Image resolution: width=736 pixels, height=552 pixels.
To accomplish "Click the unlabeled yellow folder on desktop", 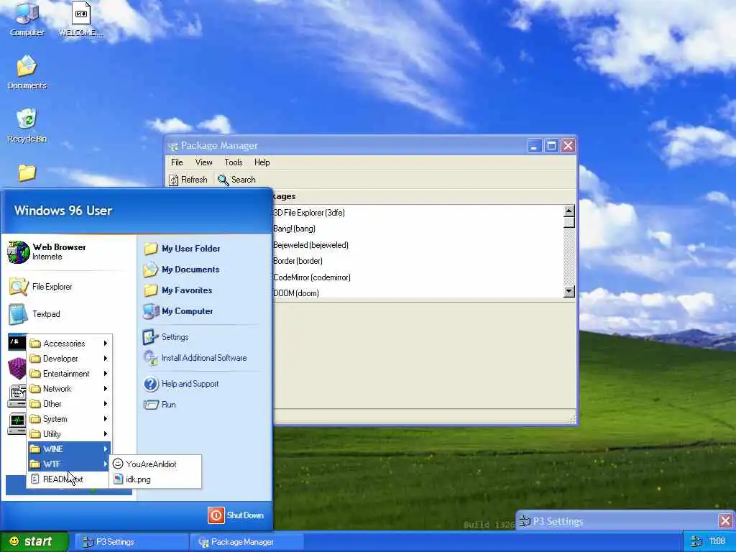I will (27, 172).
